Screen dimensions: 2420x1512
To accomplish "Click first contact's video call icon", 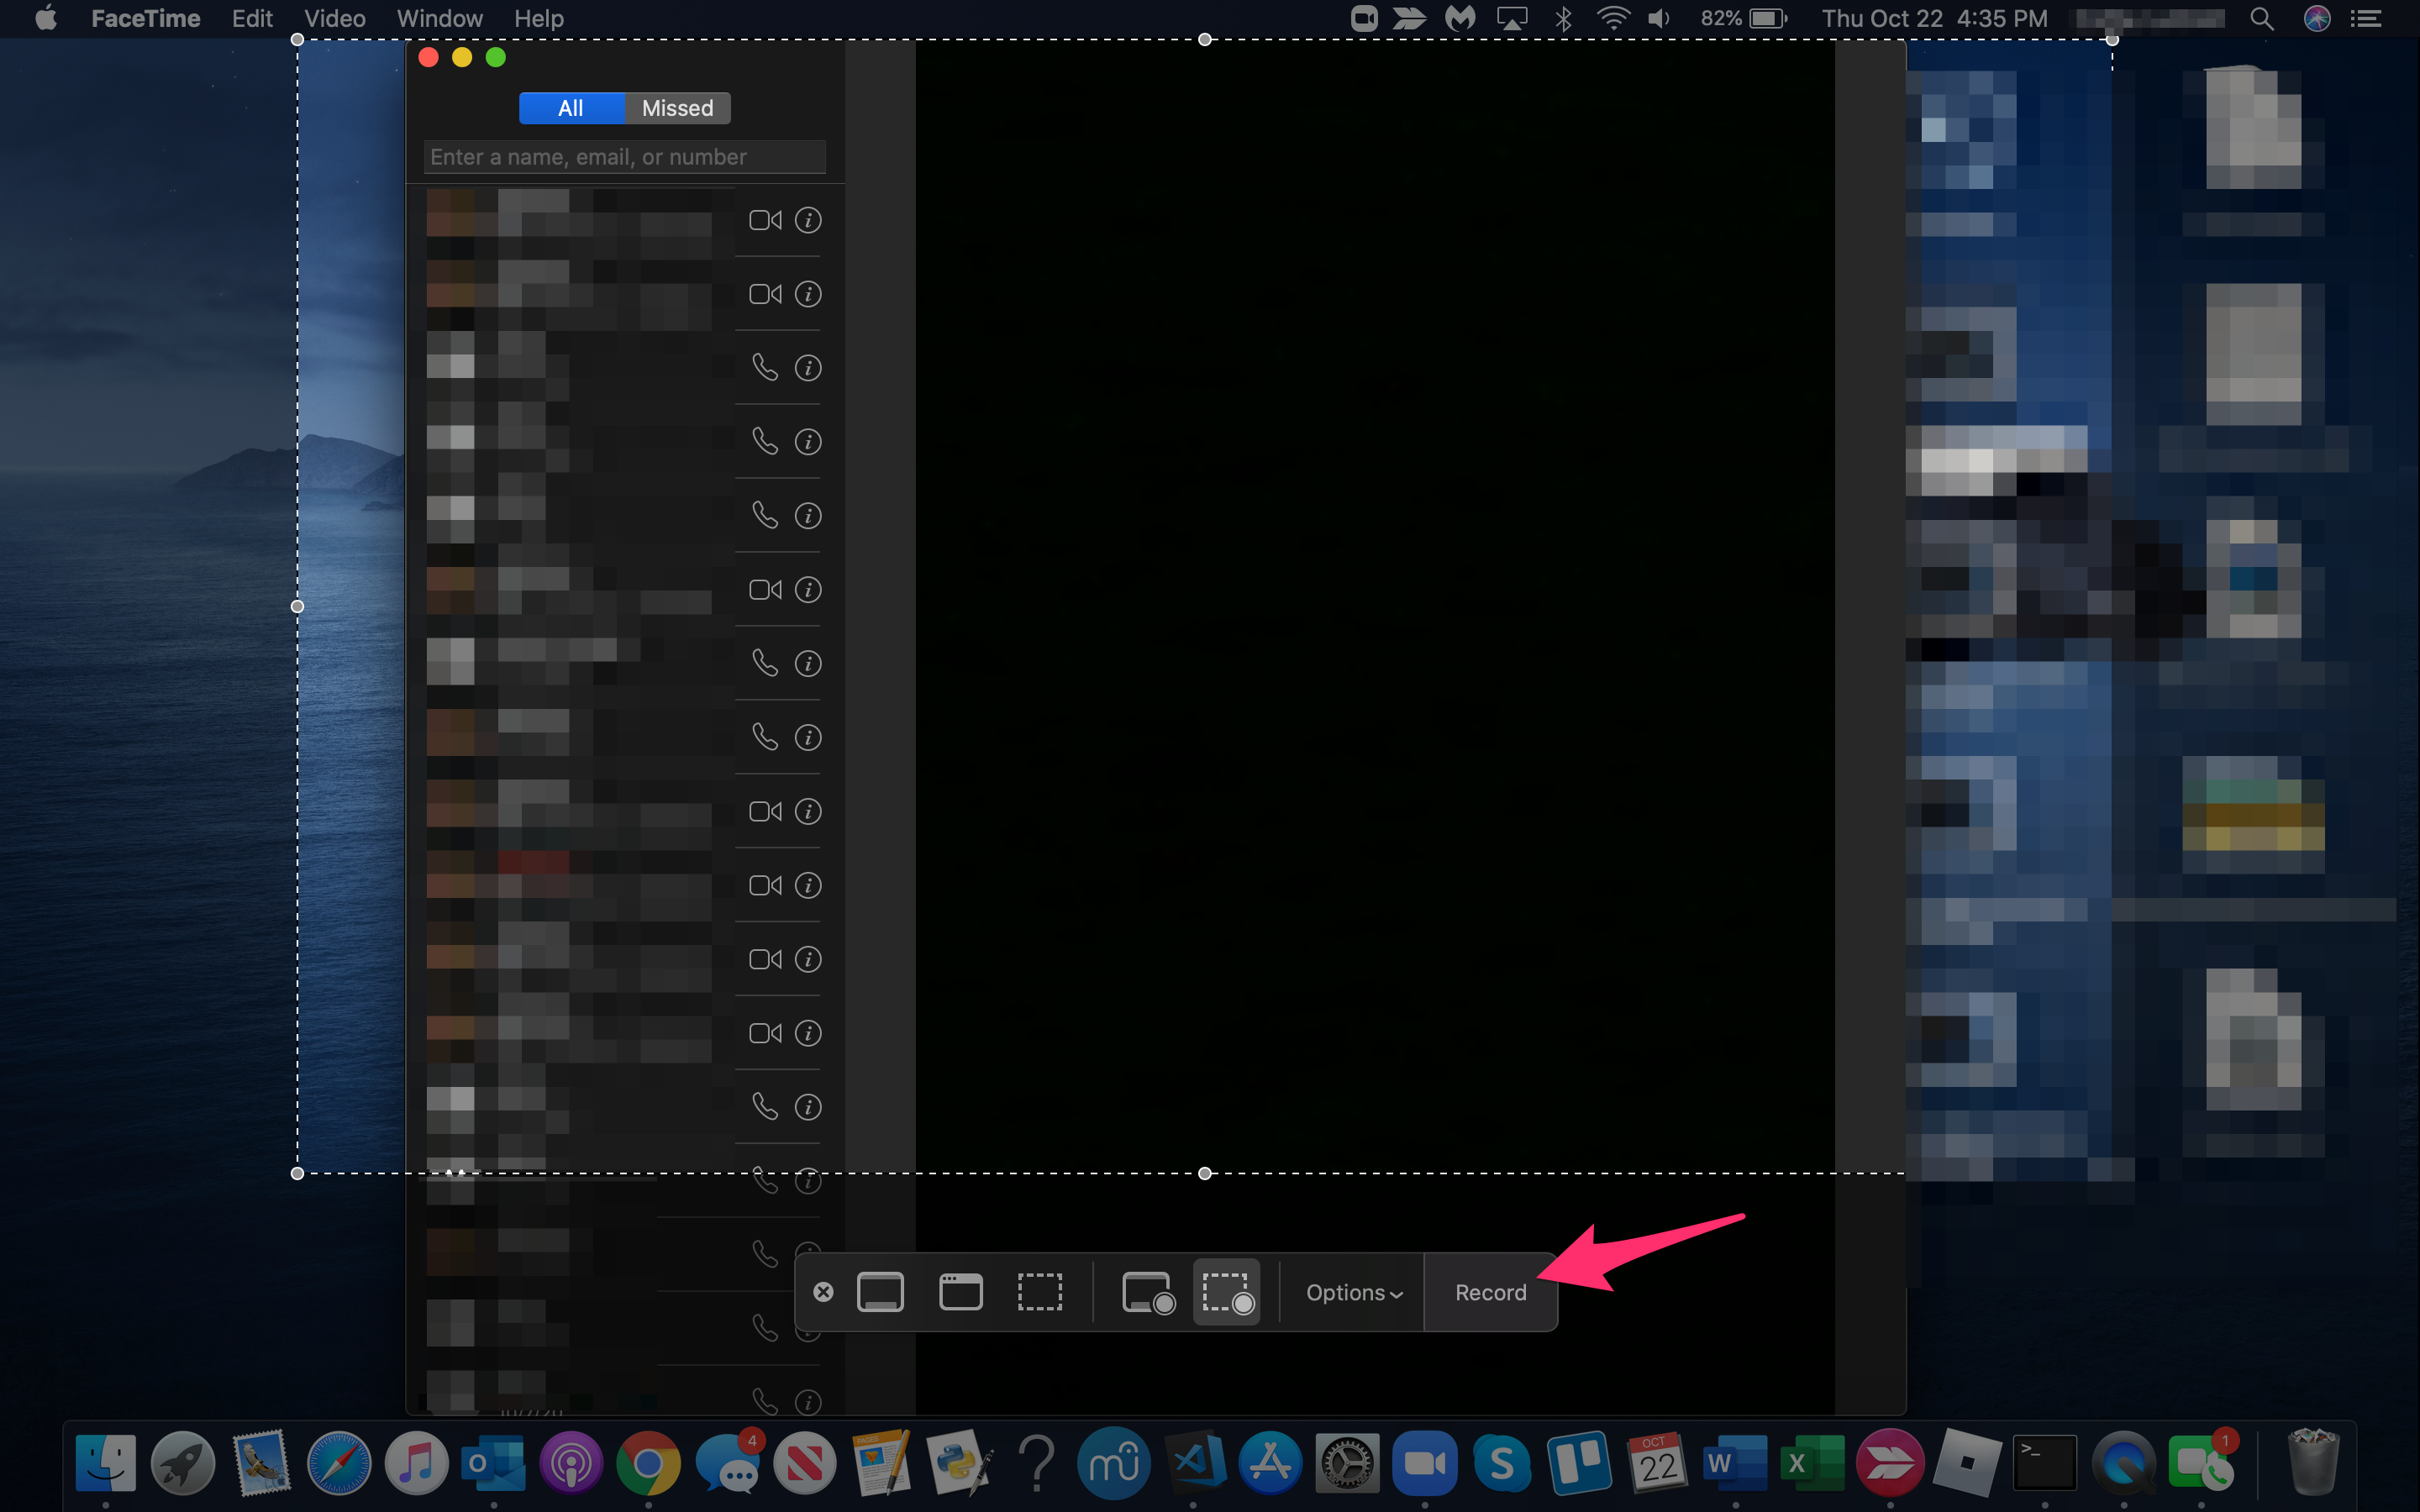I will click(x=765, y=220).
